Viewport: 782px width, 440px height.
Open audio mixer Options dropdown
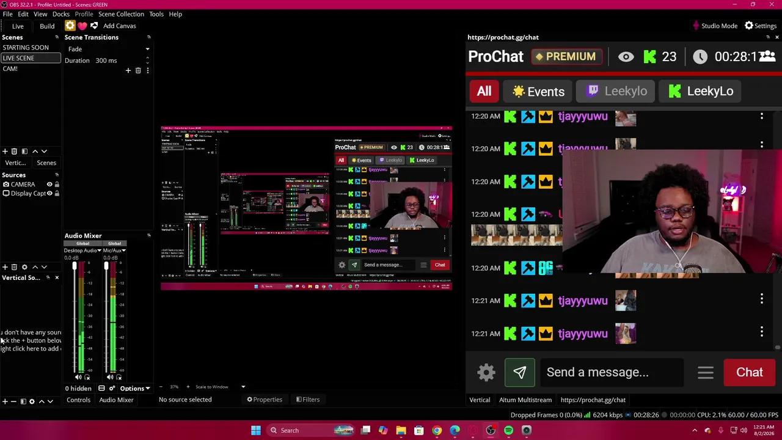(134, 388)
